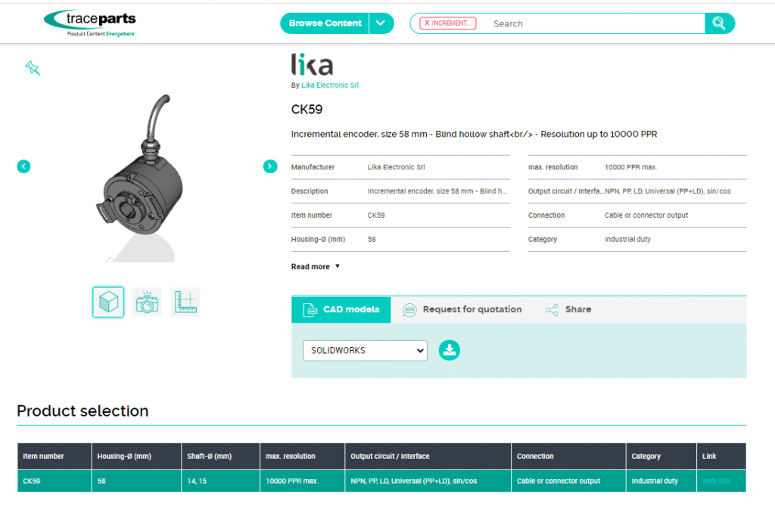The image size is (775, 511).
Task: Open the Lika Electronic Srl link
Action: point(330,85)
